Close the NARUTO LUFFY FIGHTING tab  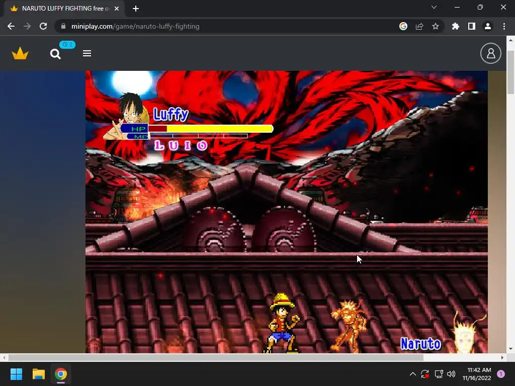(x=117, y=9)
